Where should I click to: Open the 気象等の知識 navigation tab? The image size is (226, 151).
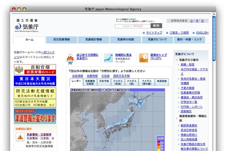pyautogui.click(x=126, y=40)
